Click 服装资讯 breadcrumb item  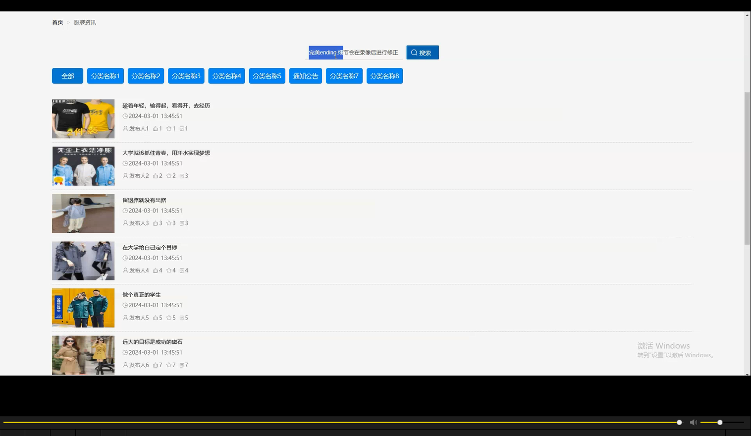[85, 22]
